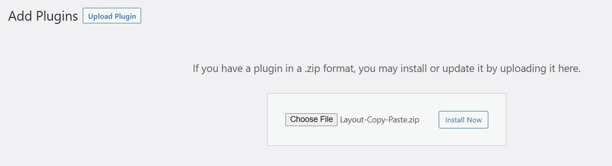
Task: Click the Upload Plugin button
Action: (x=112, y=16)
